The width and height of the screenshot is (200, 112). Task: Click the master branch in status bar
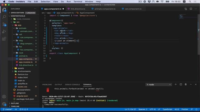pos(7,109)
